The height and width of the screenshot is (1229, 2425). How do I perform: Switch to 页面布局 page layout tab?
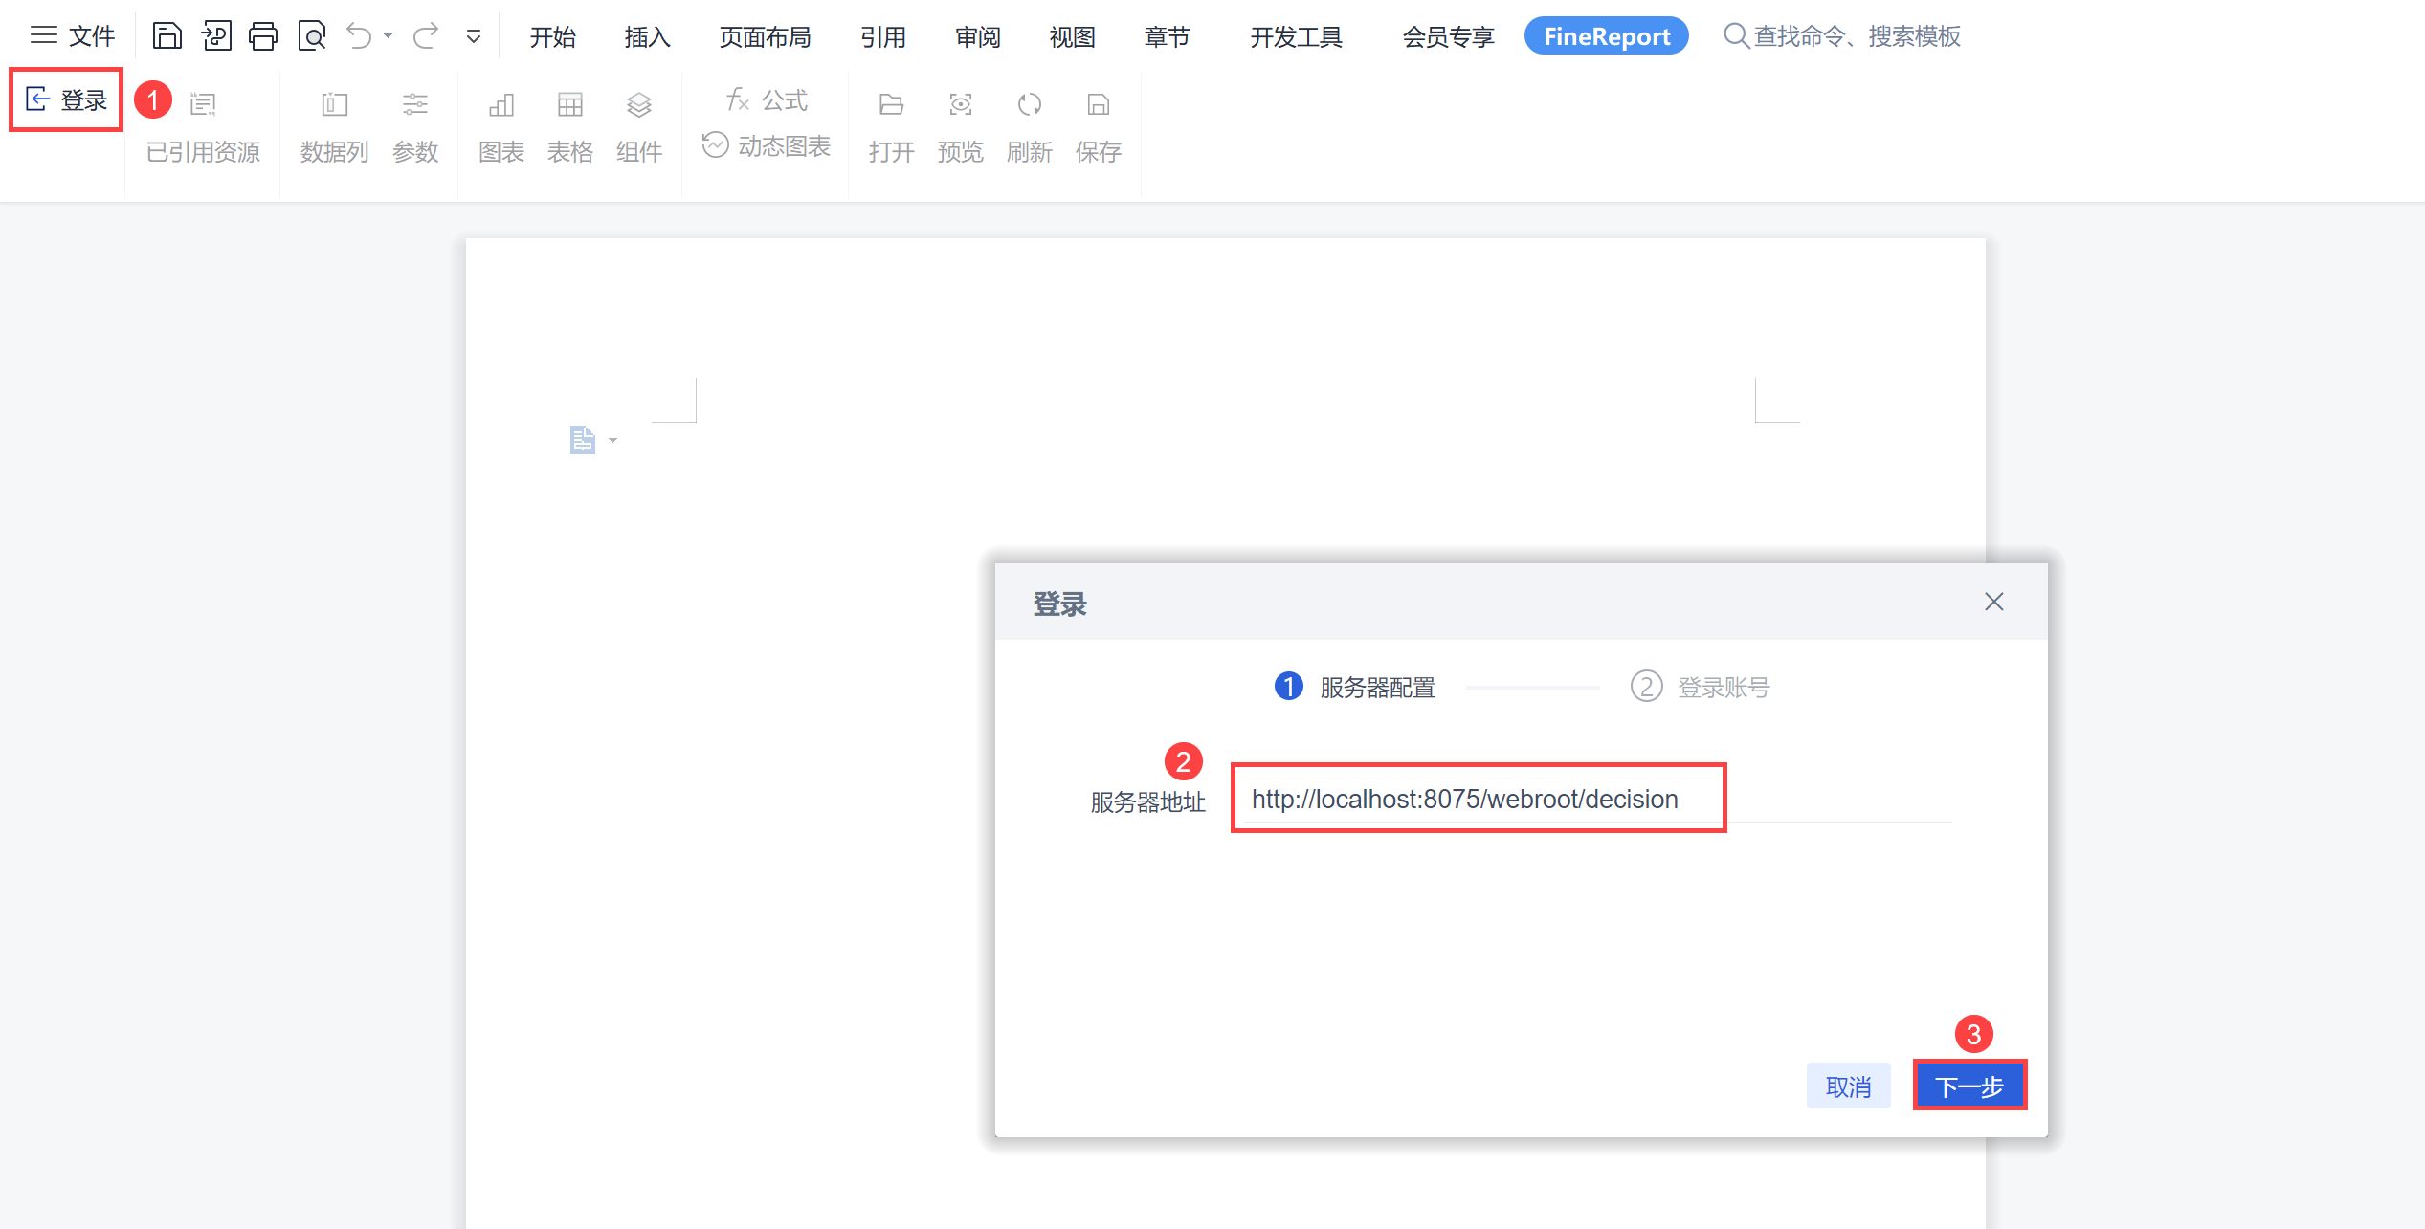pos(765,36)
